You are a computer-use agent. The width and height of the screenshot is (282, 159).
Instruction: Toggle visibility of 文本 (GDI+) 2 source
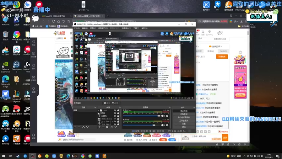coord(115,122)
